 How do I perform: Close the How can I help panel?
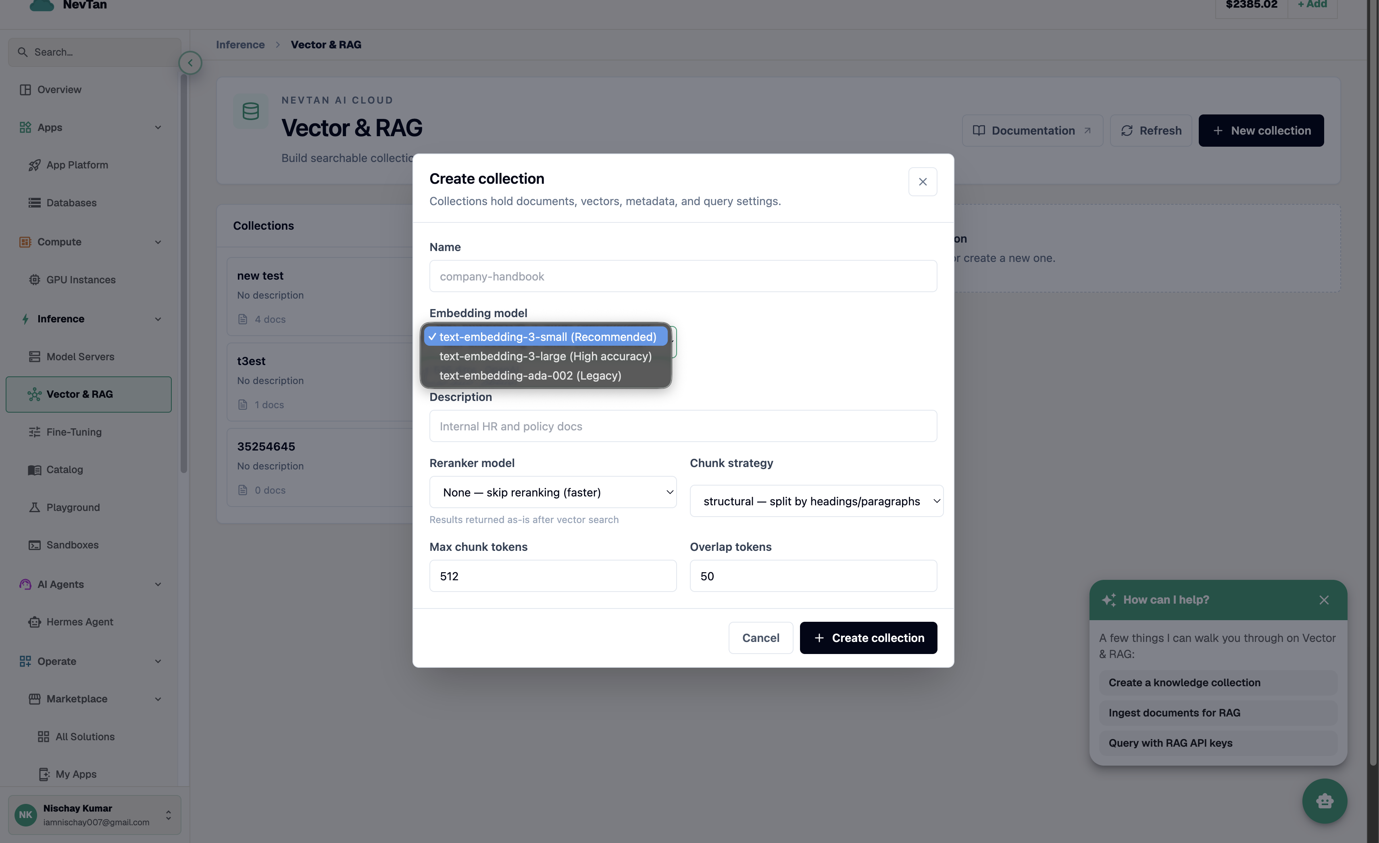point(1324,600)
